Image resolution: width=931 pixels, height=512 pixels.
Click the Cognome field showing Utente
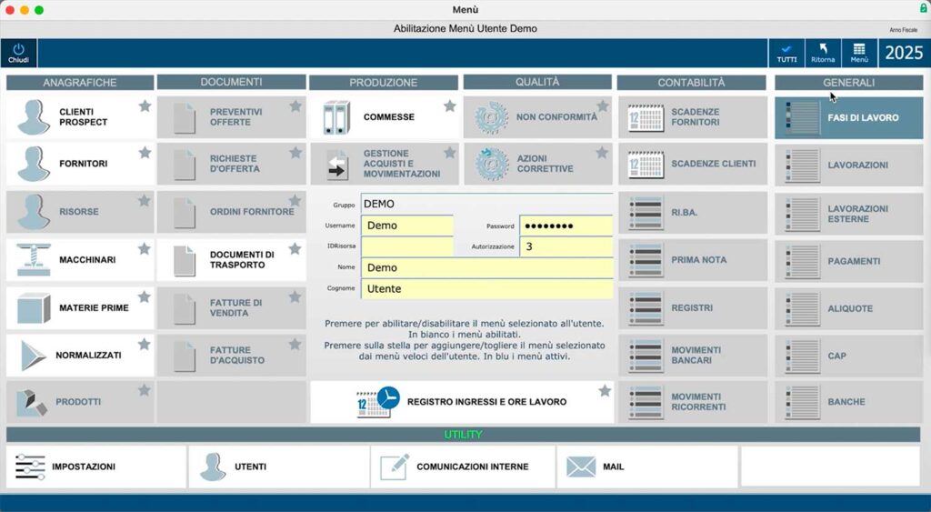click(x=487, y=288)
